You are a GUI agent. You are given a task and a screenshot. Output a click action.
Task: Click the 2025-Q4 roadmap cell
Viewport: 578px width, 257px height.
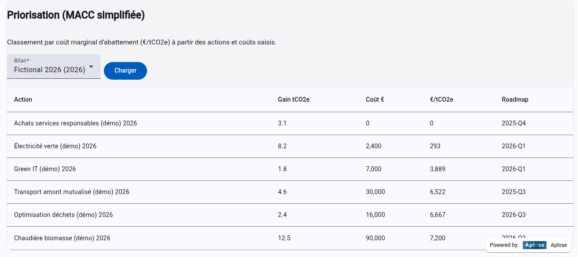[x=513, y=123]
